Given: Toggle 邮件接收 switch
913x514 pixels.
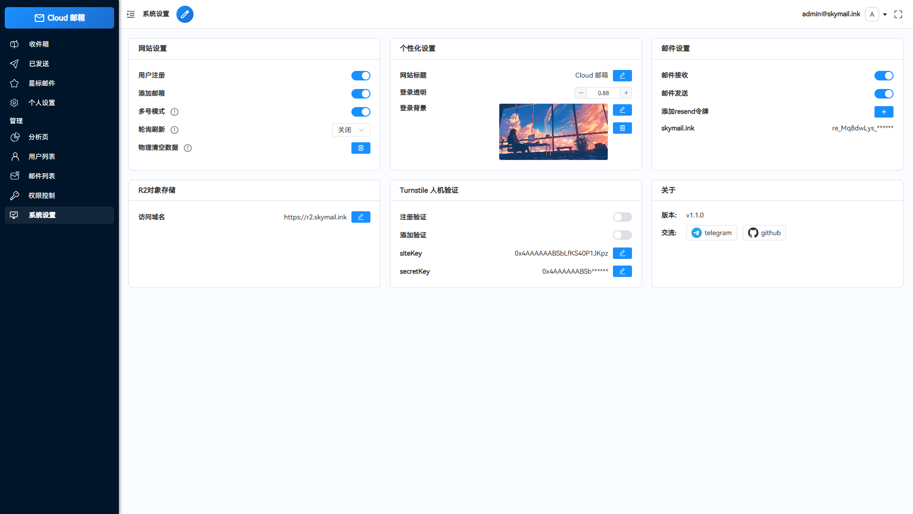Looking at the screenshot, I should pyautogui.click(x=884, y=76).
